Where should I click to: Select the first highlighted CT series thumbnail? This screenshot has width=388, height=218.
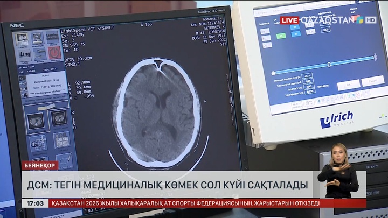[36, 122]
